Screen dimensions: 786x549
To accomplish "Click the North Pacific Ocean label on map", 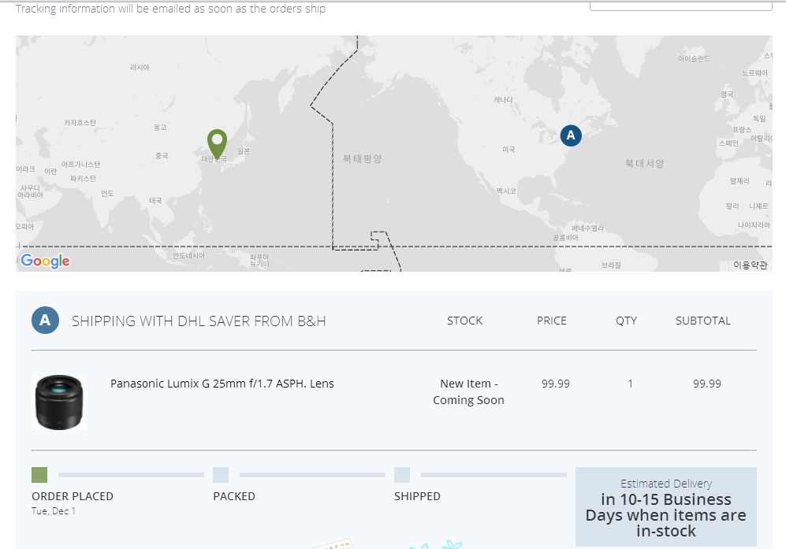I will pyautogui.click(x=363, y=159).
